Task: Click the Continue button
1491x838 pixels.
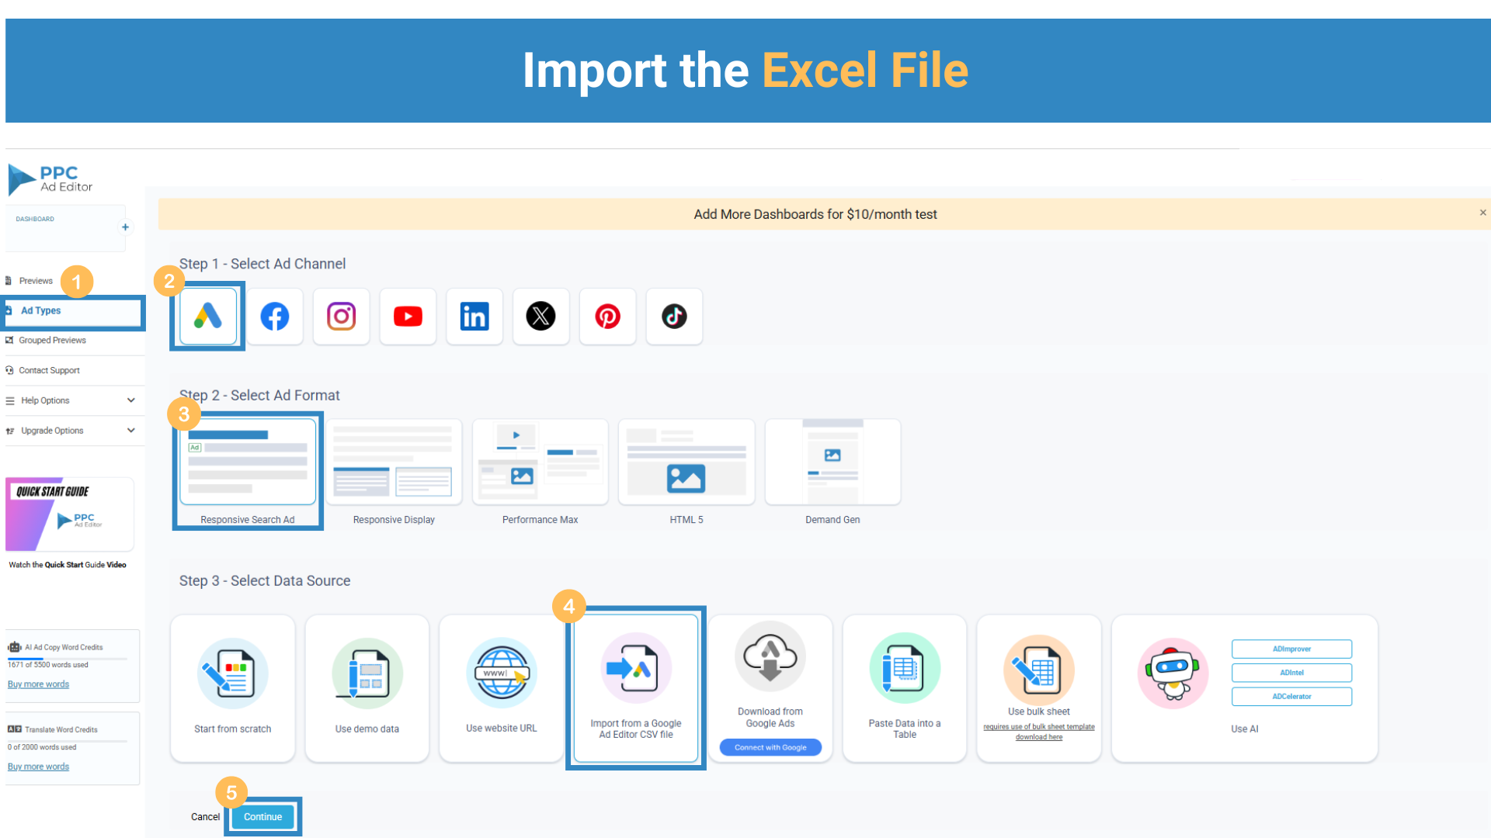Action: point(262,817)
